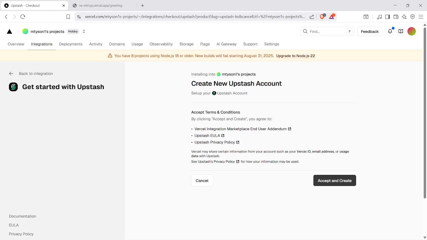
Task: Cancel the Upstash account setup
Action: (x=202, y=181)
